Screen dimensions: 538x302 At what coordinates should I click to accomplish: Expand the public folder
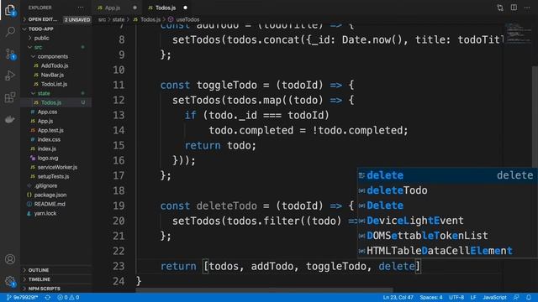tap(41, 38)
